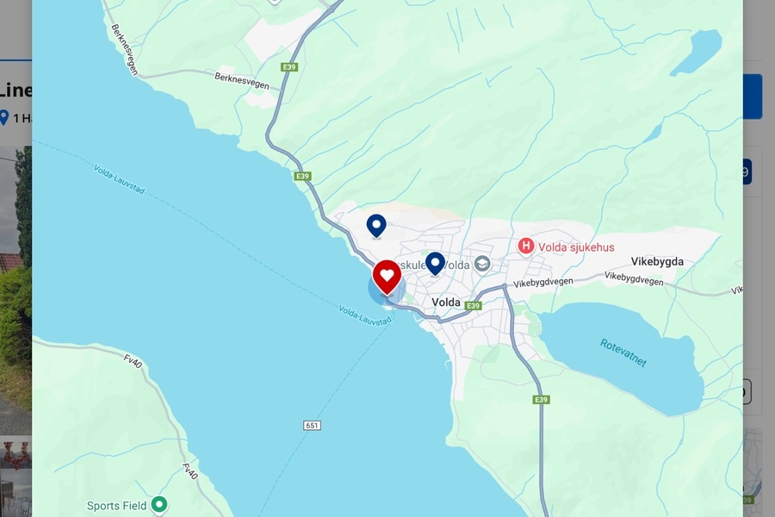Viewport: 775px width, 517px height.
Task: Click the Volda sjukehus hospital icon
Action: click(x=526, y=246)
